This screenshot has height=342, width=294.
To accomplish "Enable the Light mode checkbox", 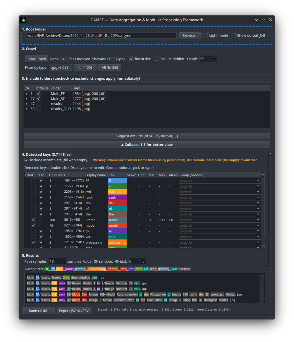I will tap(206, 35).
